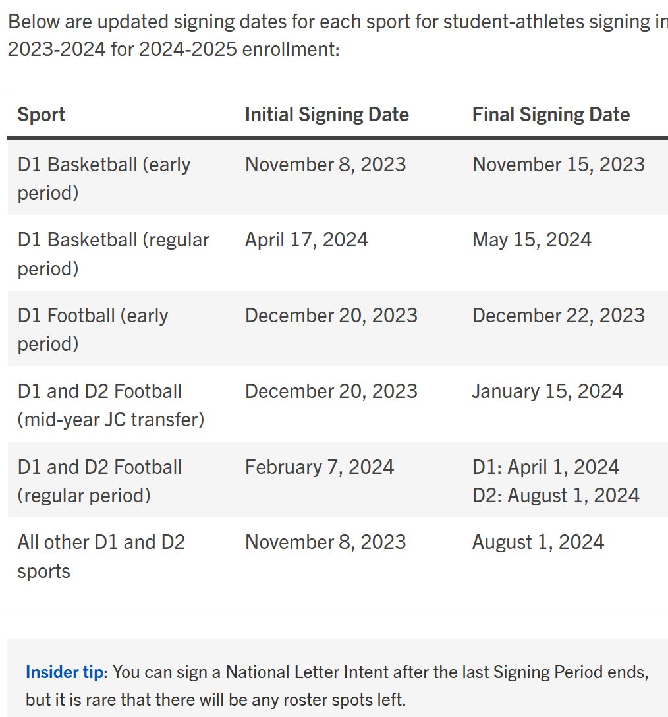The height and width of the screenshot is (717, 668).
Task: Click August 1, 2024 in last row
Action: click(x=538, y=542)
